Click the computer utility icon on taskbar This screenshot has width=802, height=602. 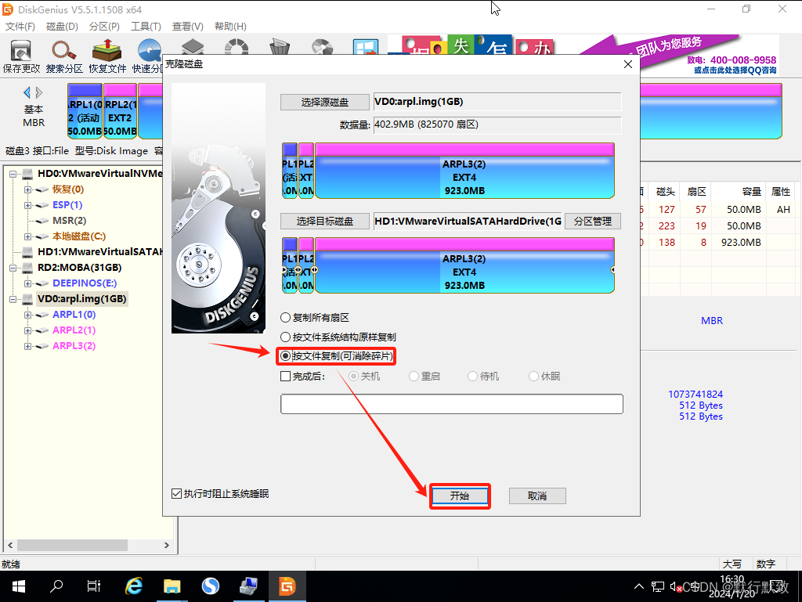[x=248, y=586]
